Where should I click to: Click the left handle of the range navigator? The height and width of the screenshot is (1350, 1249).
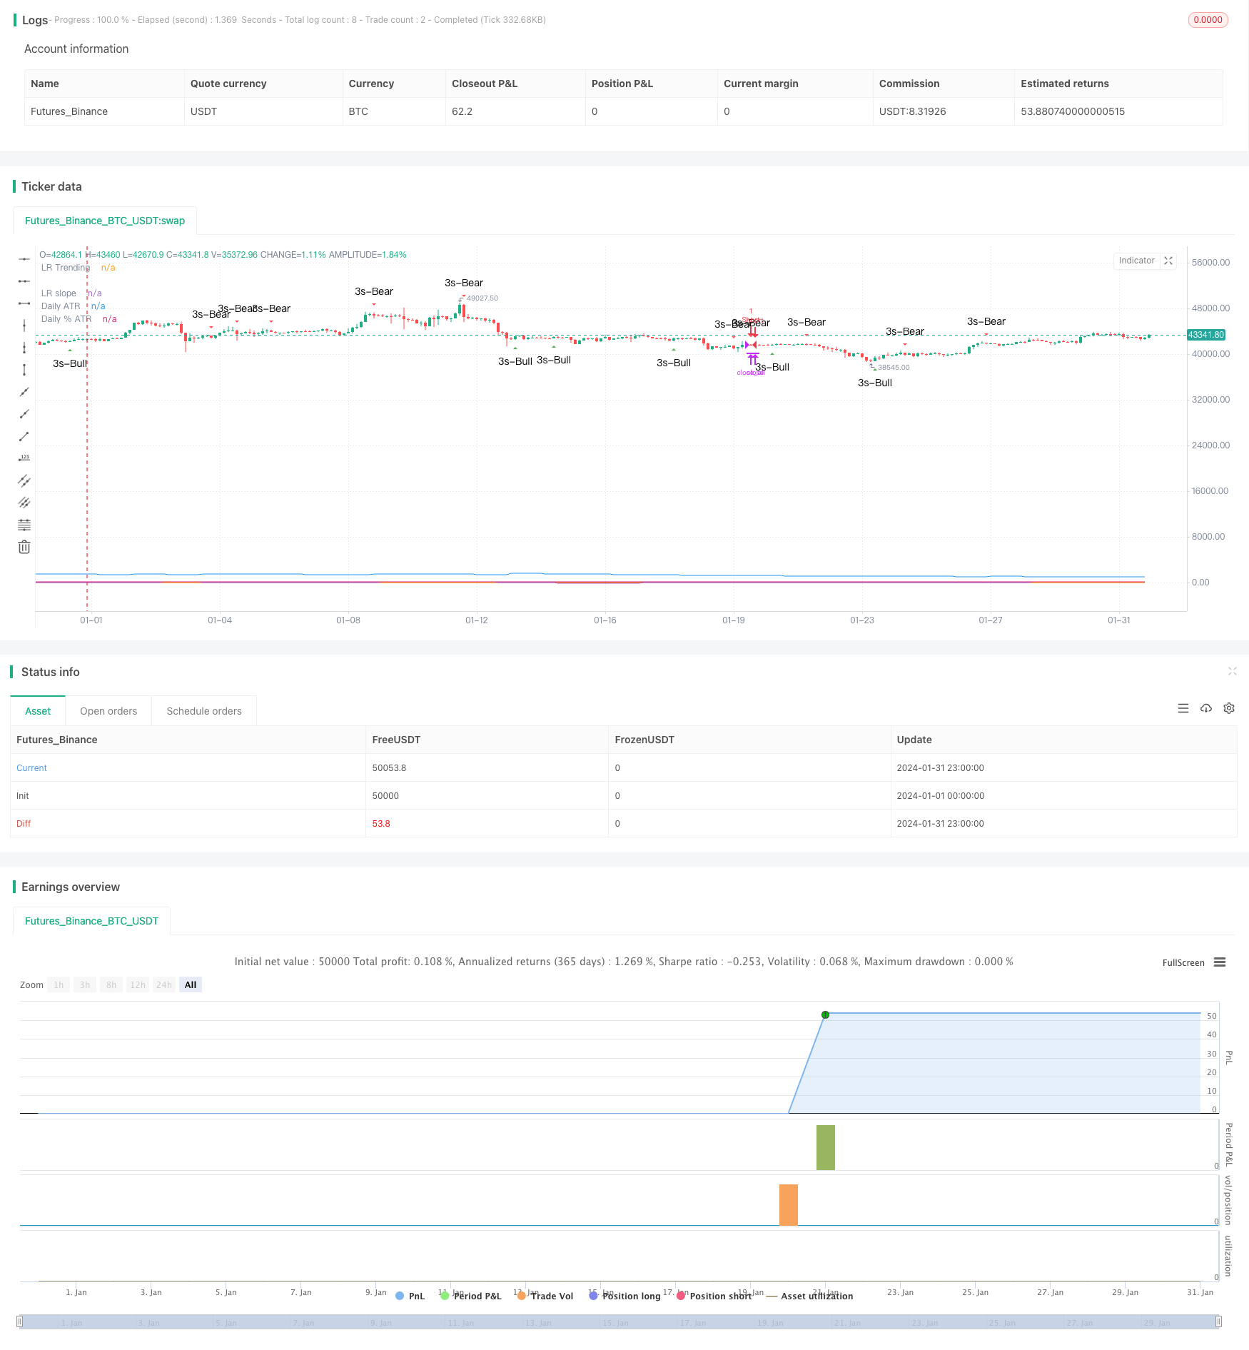(20, 1321)
